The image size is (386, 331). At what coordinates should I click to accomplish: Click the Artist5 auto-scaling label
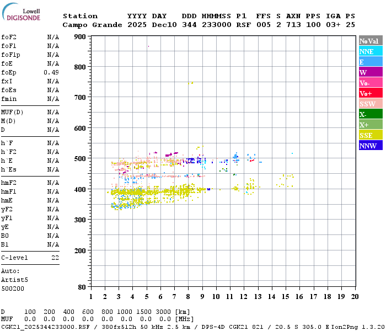coord(14,280)
